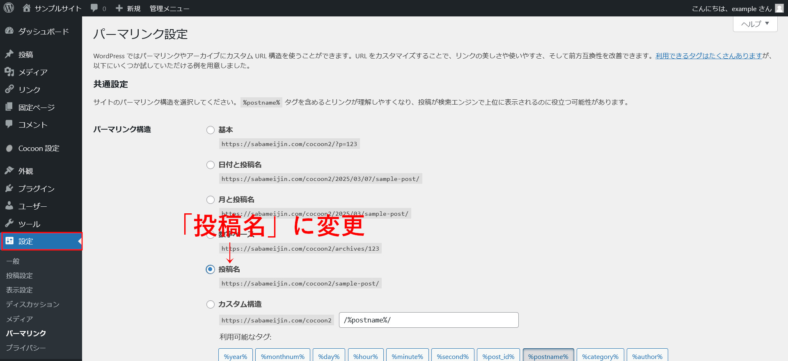Viewport: 788px width, 361px height.
Task: Go to ディスカッション settings submenu
Action: coord(33,304)
